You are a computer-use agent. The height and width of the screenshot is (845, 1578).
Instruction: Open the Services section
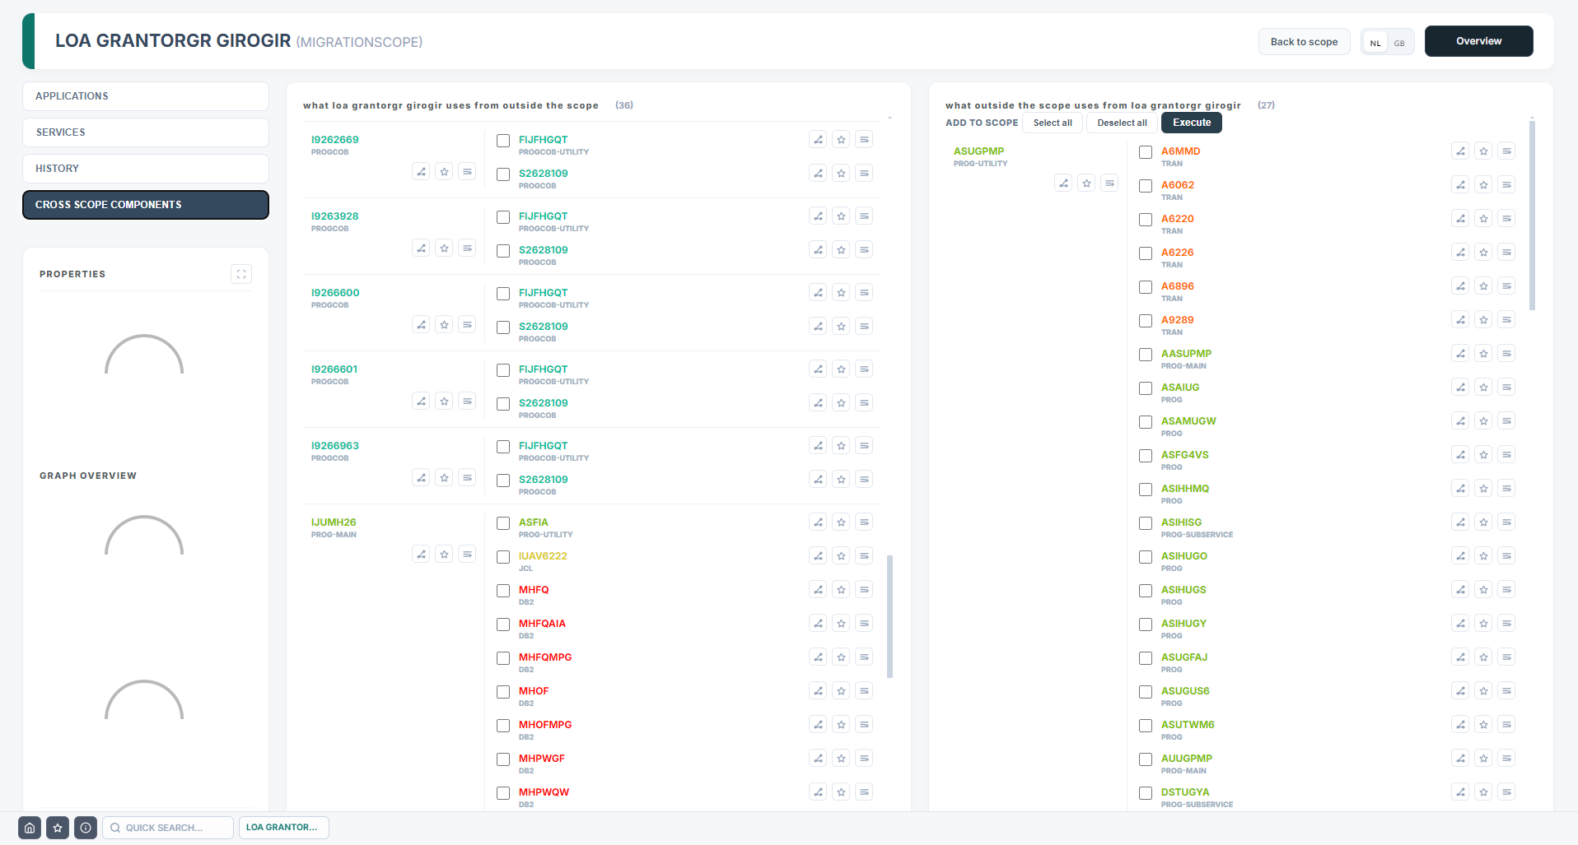pyautogui.click(x=146, y=132)
